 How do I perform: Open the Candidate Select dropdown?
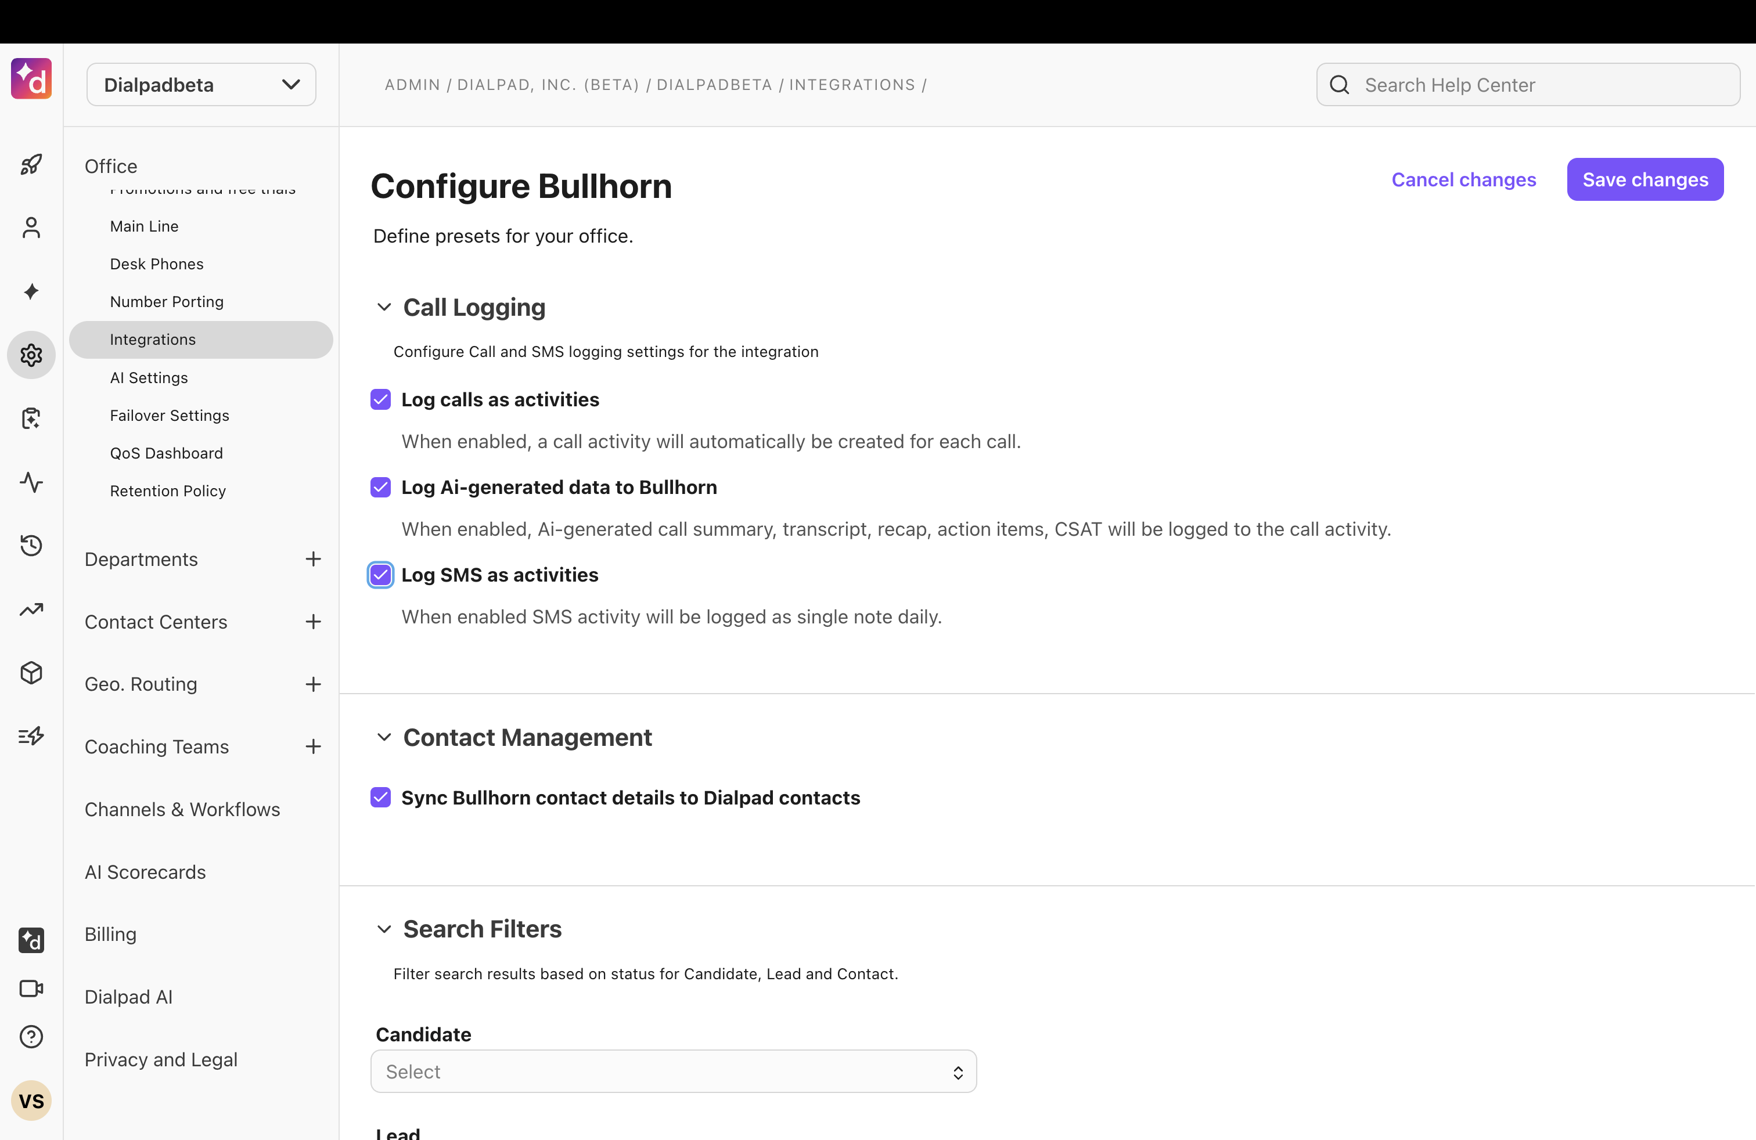tap(674, 1072)
